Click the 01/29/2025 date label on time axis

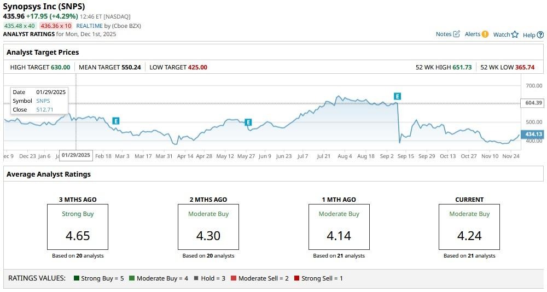75,155
